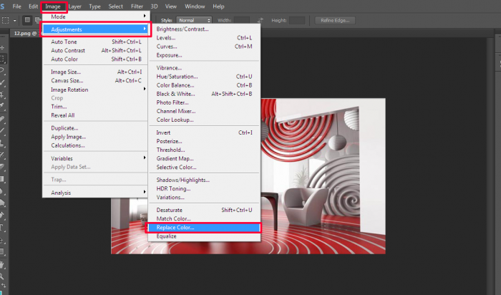The width and height of the screenshot is (501, 295).
Task: Choose Shadows/Highlights adjustment
Action: [204, 180]
